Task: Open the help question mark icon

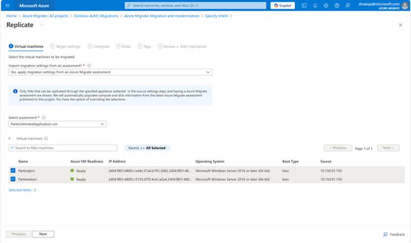Action: tap(337, 5)
